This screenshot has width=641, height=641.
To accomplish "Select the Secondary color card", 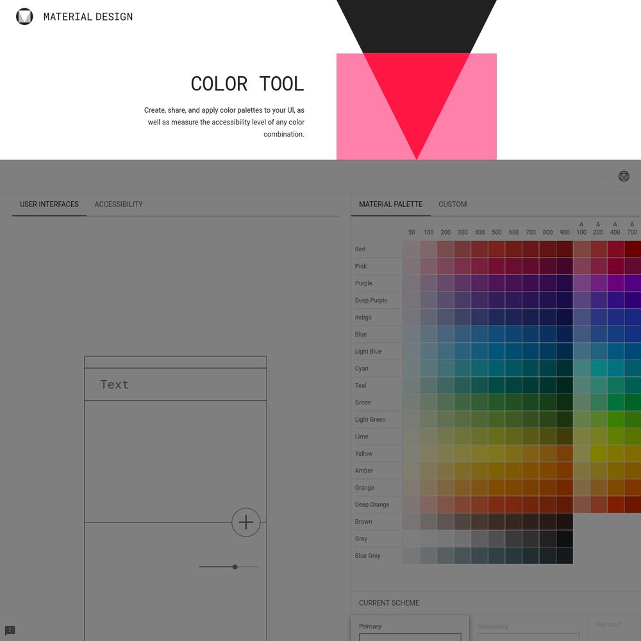I will (x=529, y=628).
